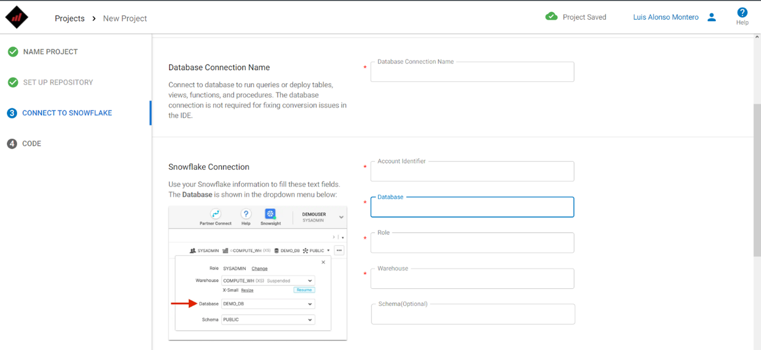Click the Projects breadcrumb link
This screenshot has height=350, width=761.
[70, 18]
